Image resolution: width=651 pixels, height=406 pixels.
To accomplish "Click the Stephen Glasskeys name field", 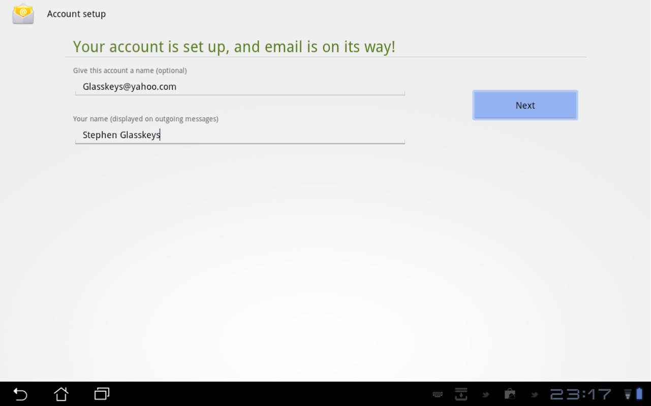I will pyautogui.click(x=239, y=135).
